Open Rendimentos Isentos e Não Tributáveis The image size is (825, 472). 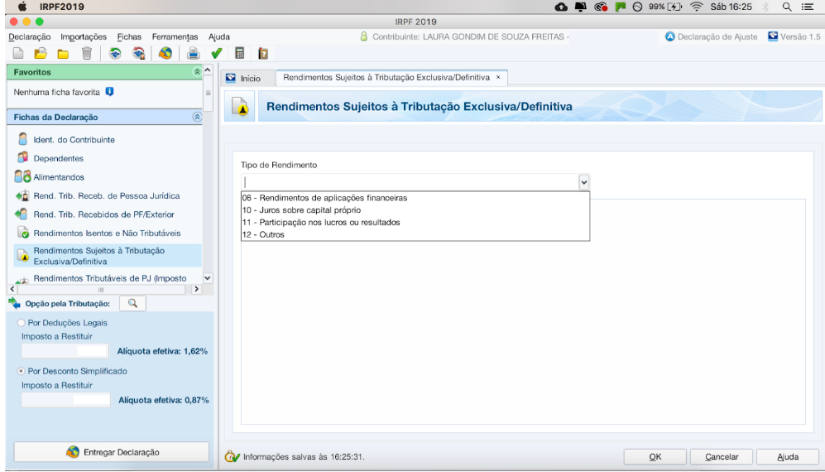(x=107, y=233)
